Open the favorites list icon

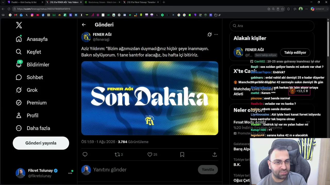295,9
